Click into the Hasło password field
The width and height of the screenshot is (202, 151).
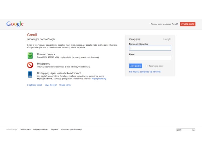click(x=150, y=58)
